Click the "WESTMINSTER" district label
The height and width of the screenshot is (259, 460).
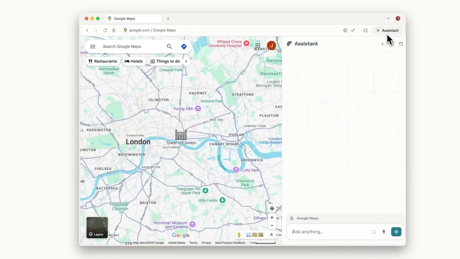[132, 155]
